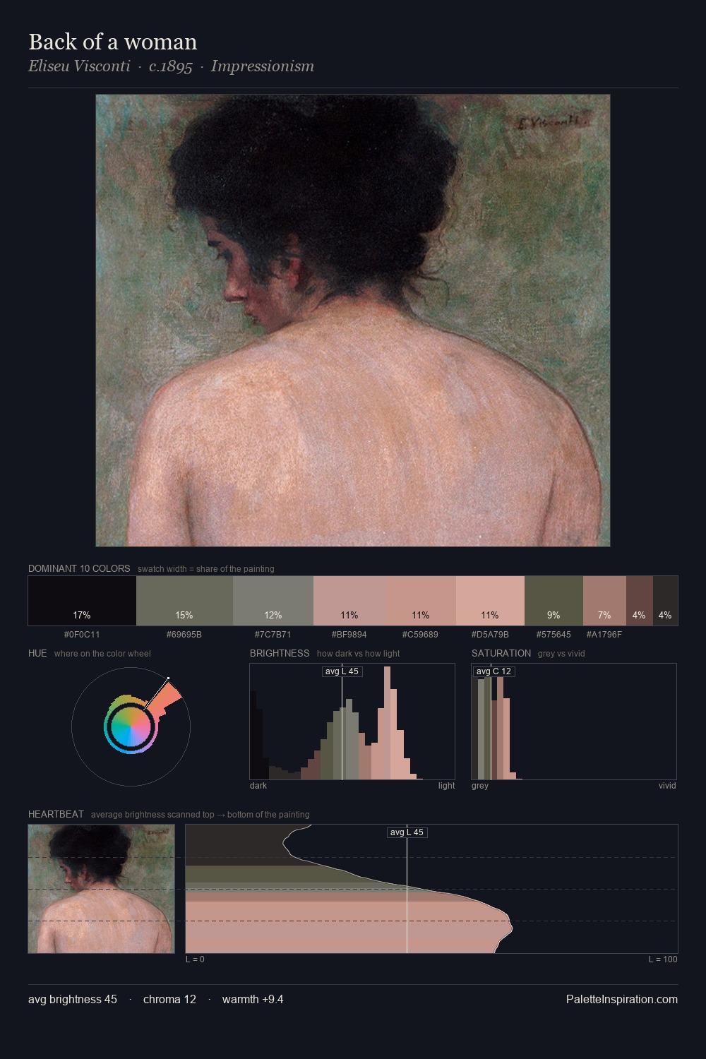Click the 'chroma 12' footer stat

pos(169,999)
